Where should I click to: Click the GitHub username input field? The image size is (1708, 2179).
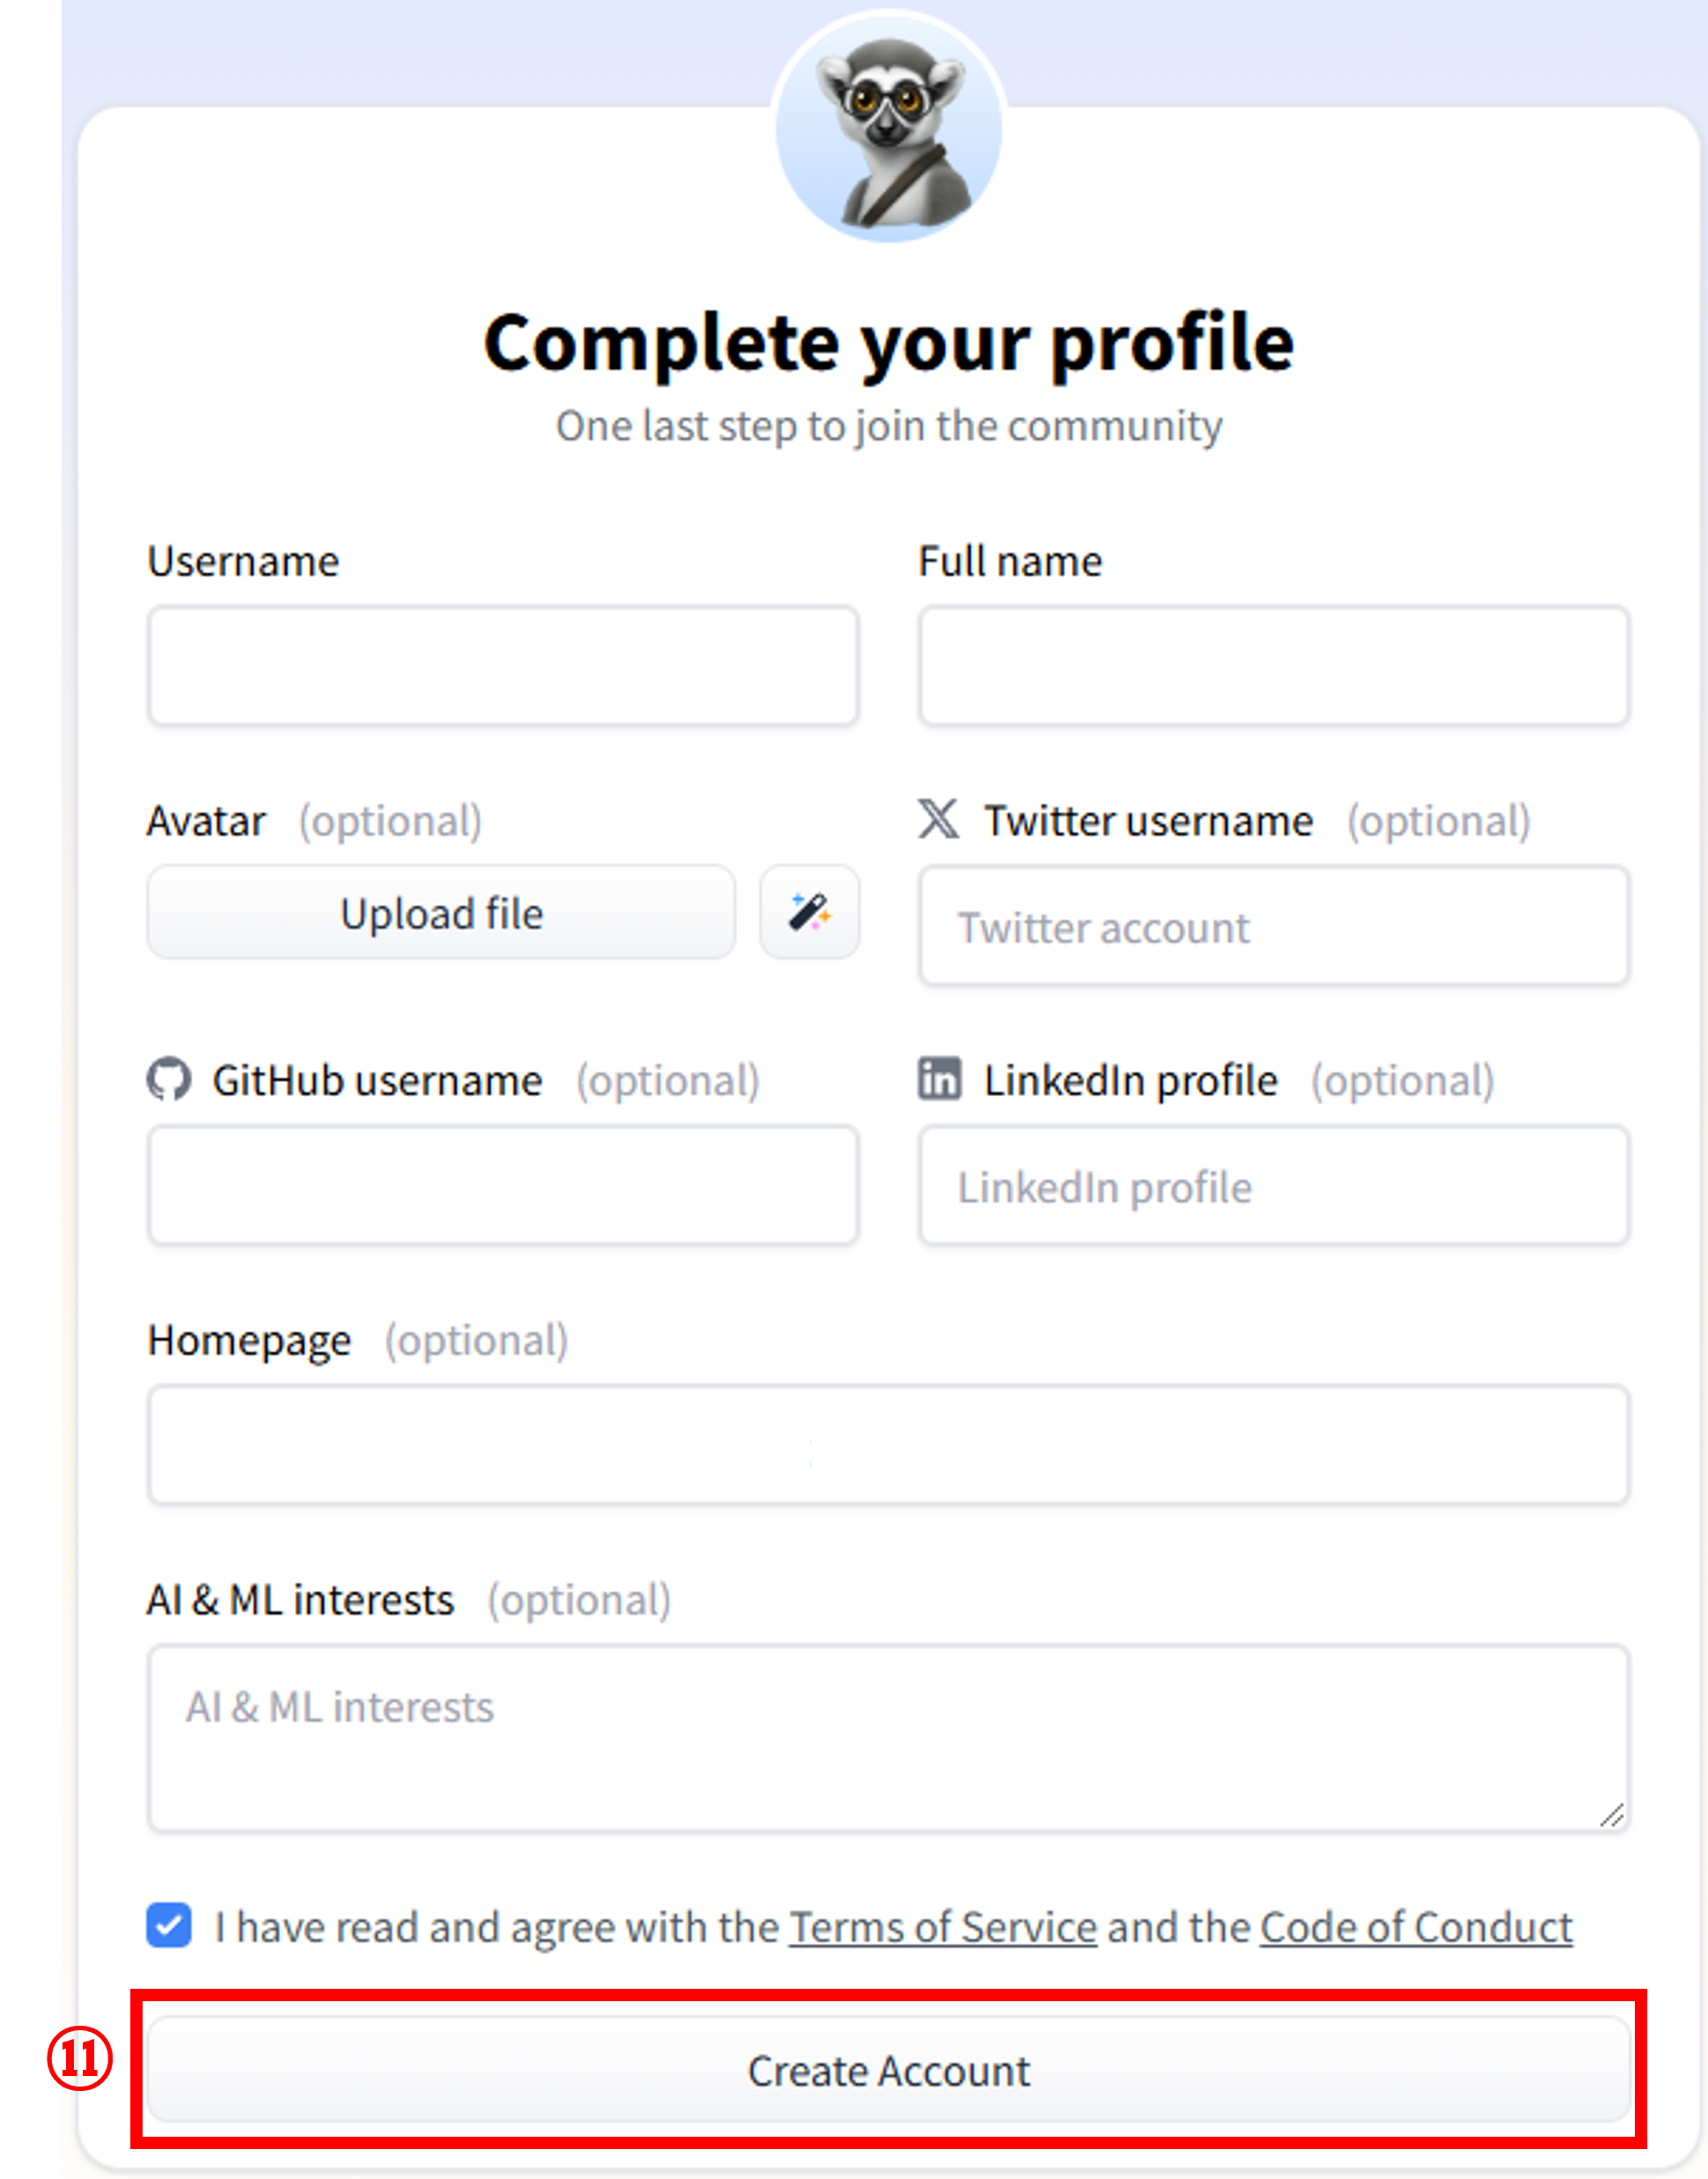(503, 1186)
